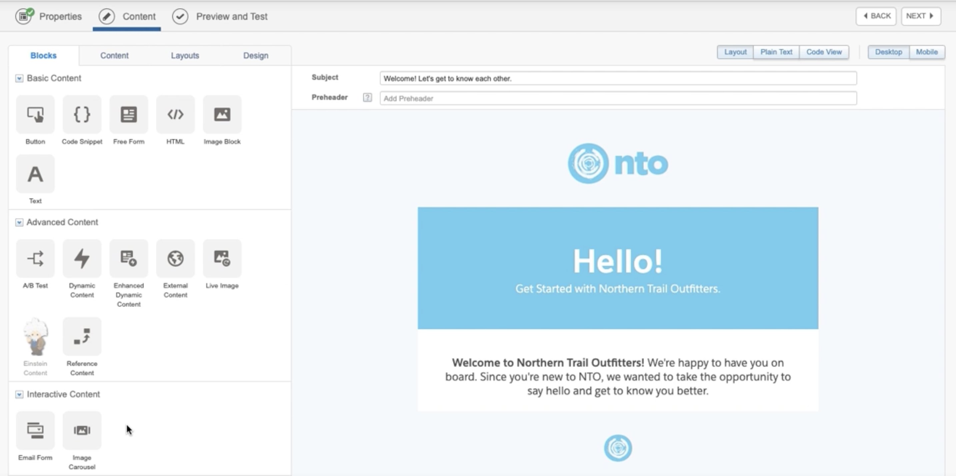
Task: Switch editor to Layout view
Action: [735, 52]
